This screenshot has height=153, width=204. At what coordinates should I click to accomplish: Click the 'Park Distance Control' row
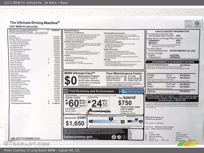coord(35,83)
